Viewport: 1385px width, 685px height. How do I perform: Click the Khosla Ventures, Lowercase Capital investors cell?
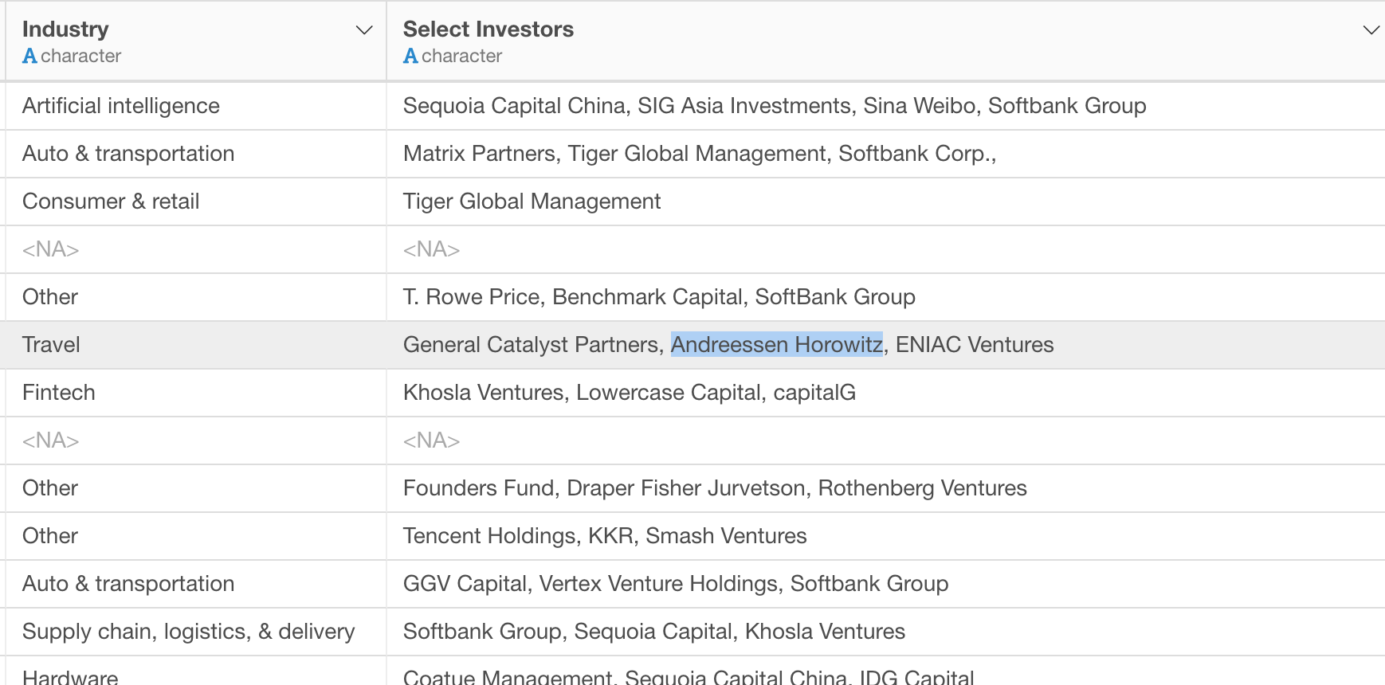click(x=886, y=393)
